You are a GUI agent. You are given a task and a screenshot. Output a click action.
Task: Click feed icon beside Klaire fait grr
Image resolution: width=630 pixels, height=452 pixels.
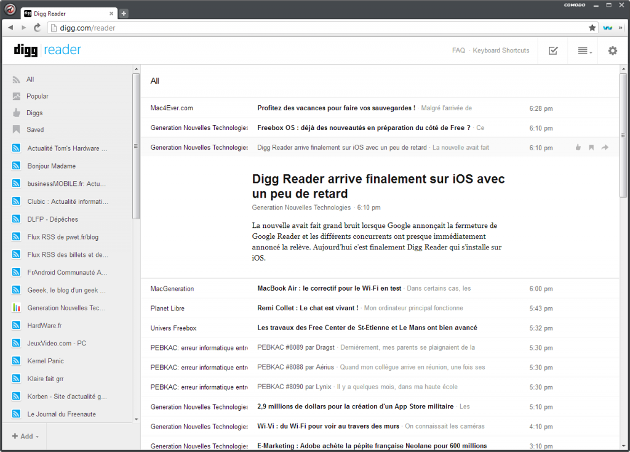click(x=17, y=378)
